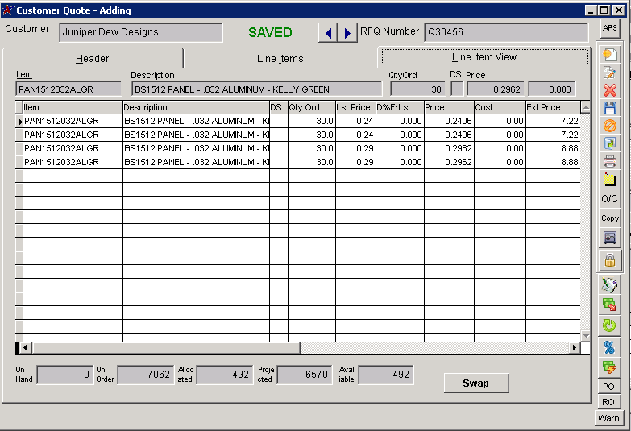The image size is (631, 431).
Task: Click the edit record pencil icon
Action: tap(609, 73)
